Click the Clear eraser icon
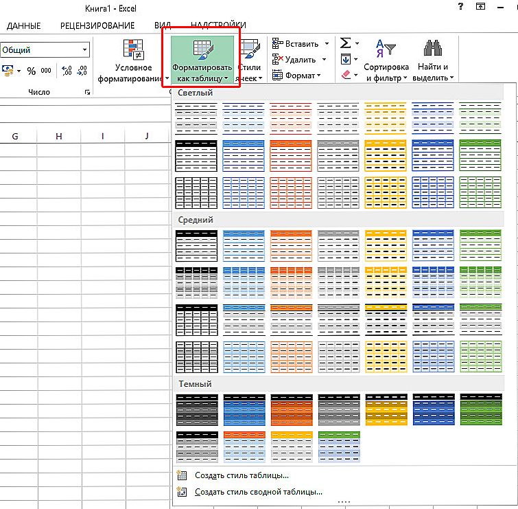Viewport: 518px width, 509px height. 346,75
